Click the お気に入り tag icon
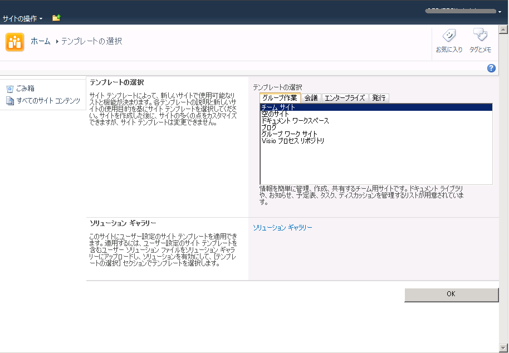The image size is (509, 353). click(449, 36)
